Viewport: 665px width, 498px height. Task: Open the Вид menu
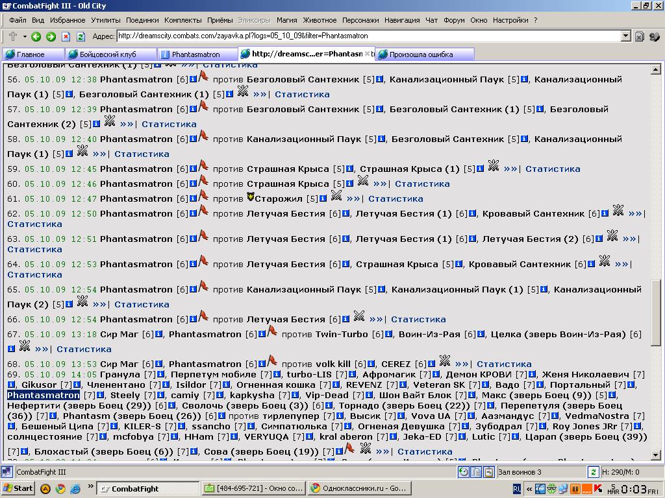click(x=38, y=20)
